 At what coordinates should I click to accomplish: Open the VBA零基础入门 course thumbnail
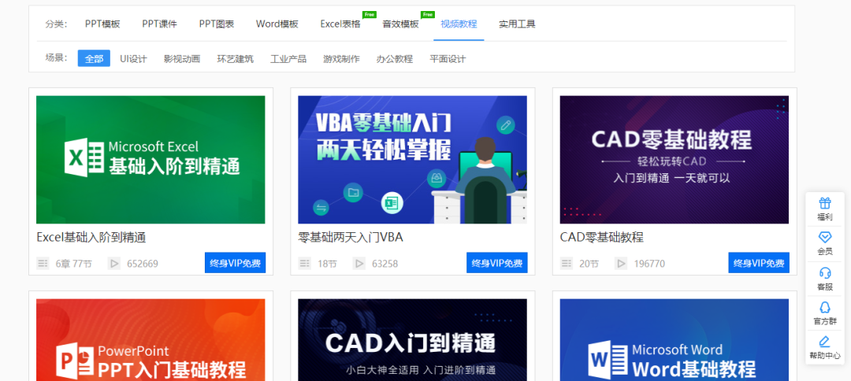pyautogui.click(x=412, y=160)
